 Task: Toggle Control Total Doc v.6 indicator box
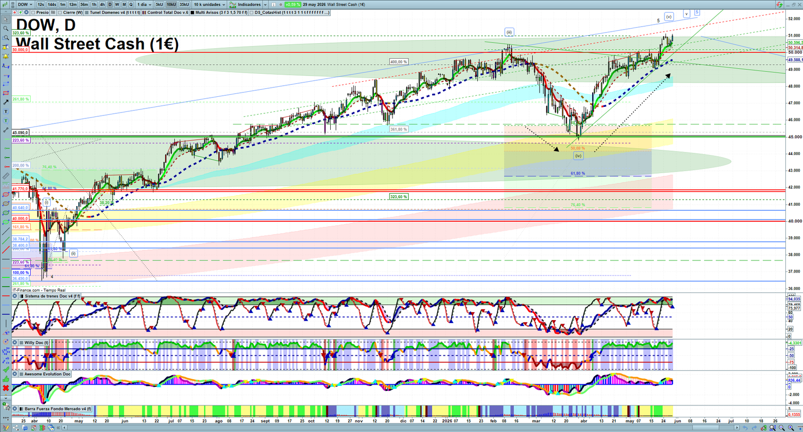click(x=144, y=13)
